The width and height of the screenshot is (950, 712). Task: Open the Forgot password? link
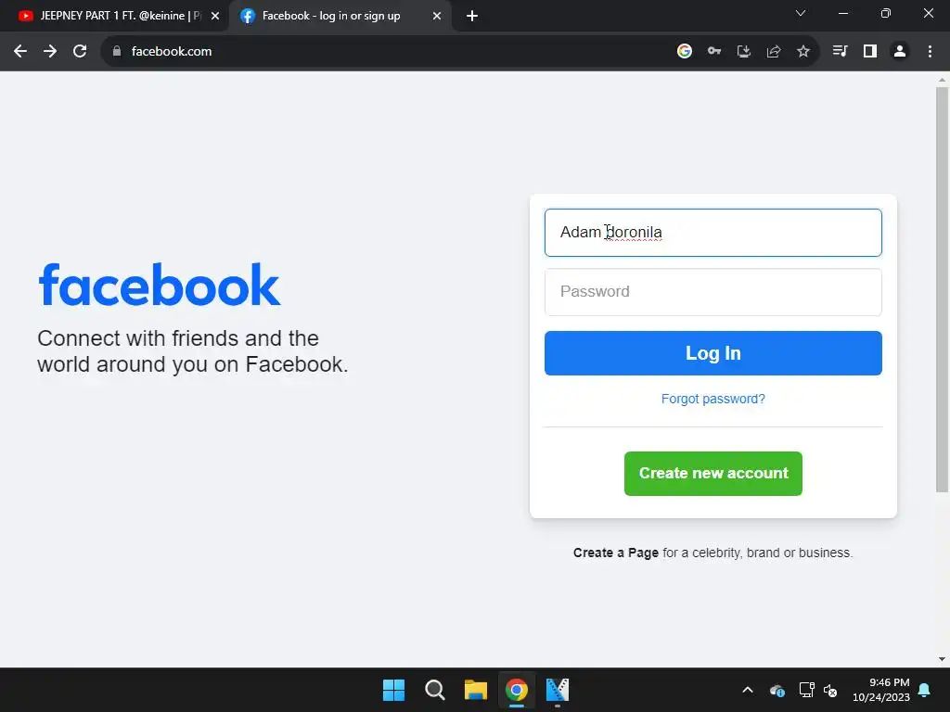point(713,399)
